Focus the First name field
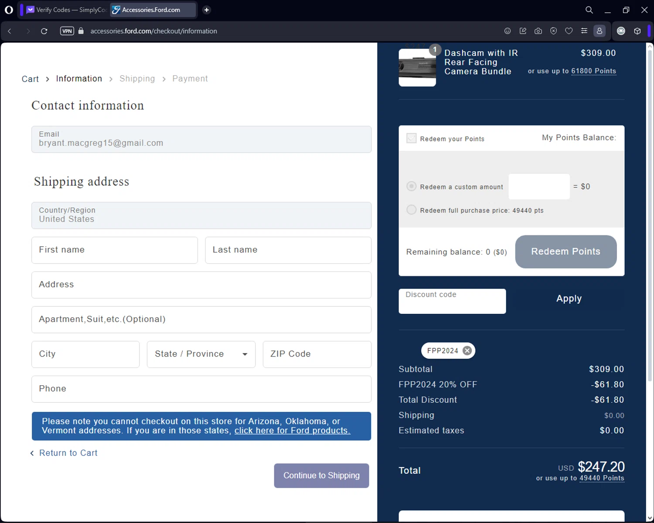The image size is (654, 523). pyautogui.click(x=115, y=250)
